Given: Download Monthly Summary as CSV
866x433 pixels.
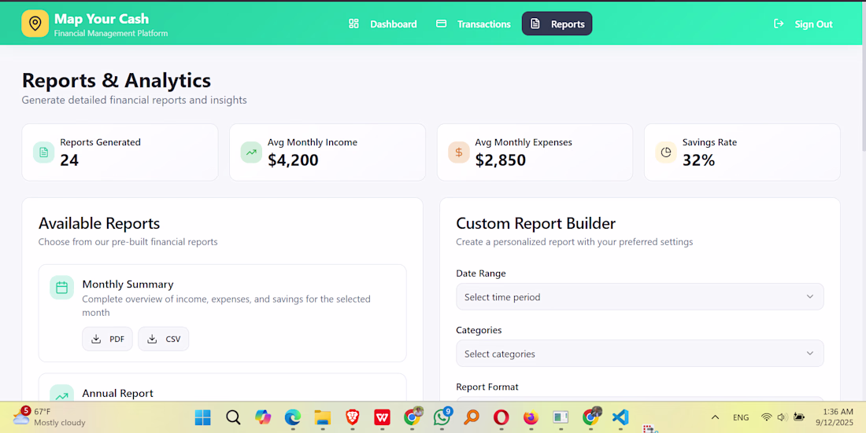Looking at the screenshot, I should 164,339.
